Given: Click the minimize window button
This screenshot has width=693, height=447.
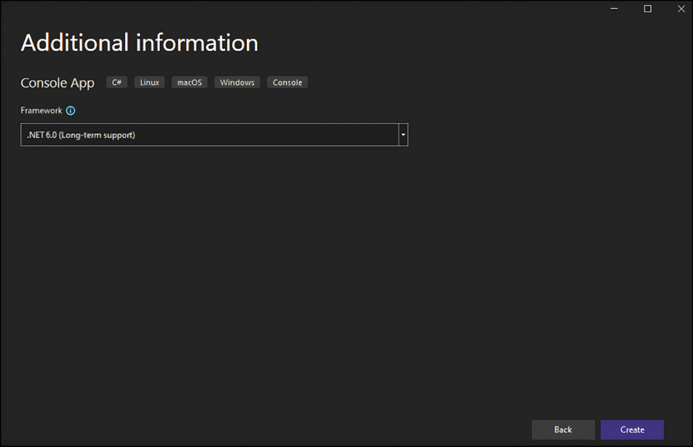Looking at the screenshot, I should coord(613,9).
